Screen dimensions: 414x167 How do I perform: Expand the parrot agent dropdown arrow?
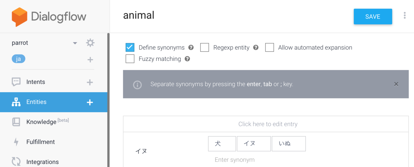[75, 43]
